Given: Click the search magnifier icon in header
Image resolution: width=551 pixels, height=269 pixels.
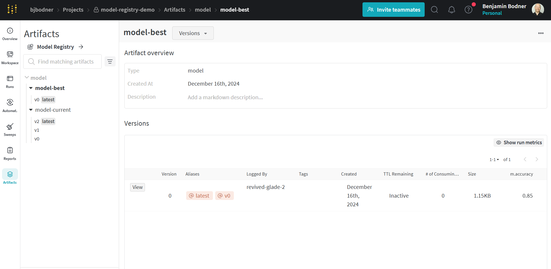Looking at the screenshot, I should pyautogui.click(x=434, y=10).
